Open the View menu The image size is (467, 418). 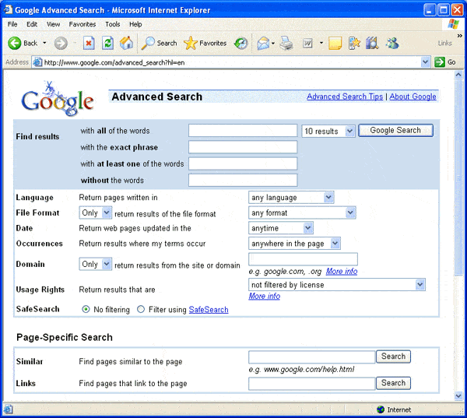[53, 24]
